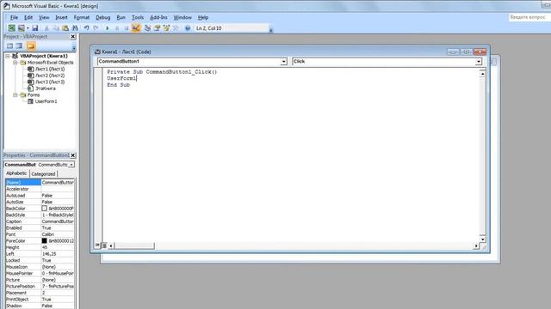Click the Font property Calibri value
This screenshot has height=309, width=551.
58,234
